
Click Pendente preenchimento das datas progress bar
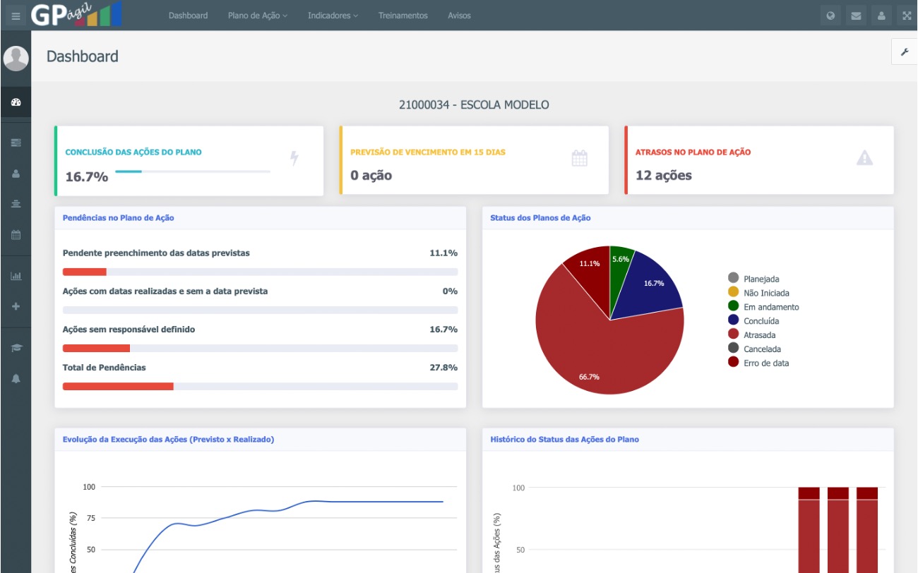[x=260, y=272]
